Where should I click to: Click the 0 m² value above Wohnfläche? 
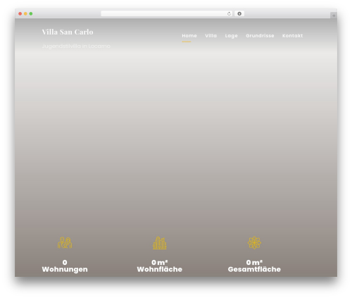click(160, 262)
